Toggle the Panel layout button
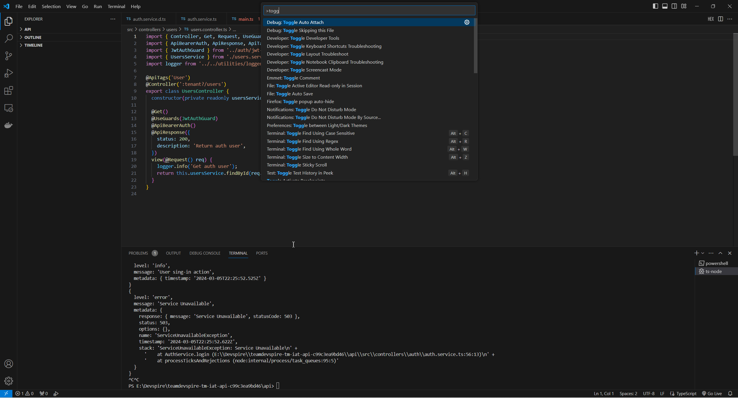This screenshot has width=738, height=398. (665, 6)
